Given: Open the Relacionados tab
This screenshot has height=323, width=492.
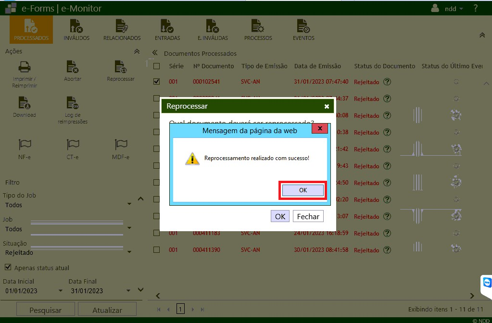Looking at the screenshot, I should pyautogui.click(x=122, y=30).
